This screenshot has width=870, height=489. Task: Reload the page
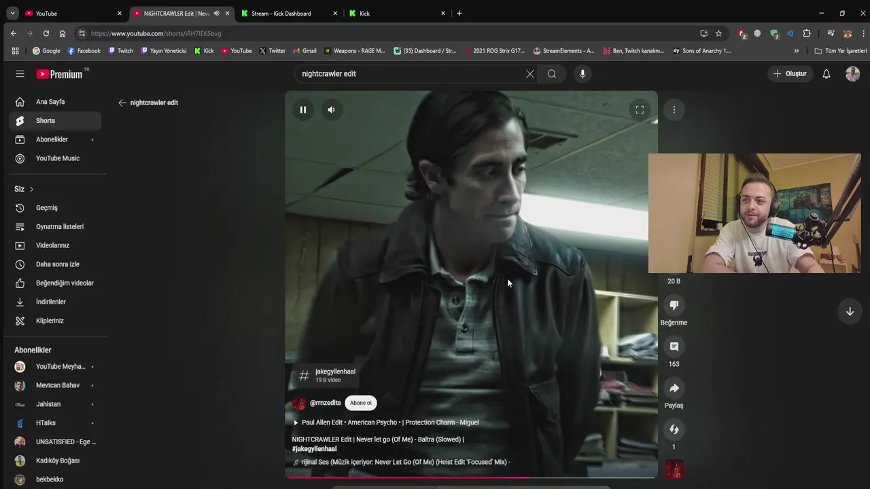(x=46, y=33)
